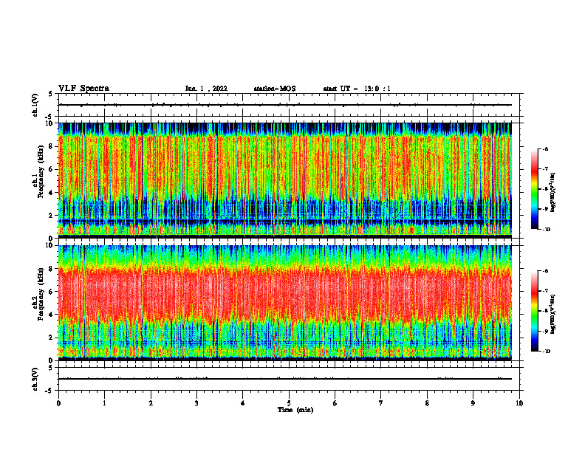Click the '4' kHz tick on ch.2 axis

click(x=52, y=315)
